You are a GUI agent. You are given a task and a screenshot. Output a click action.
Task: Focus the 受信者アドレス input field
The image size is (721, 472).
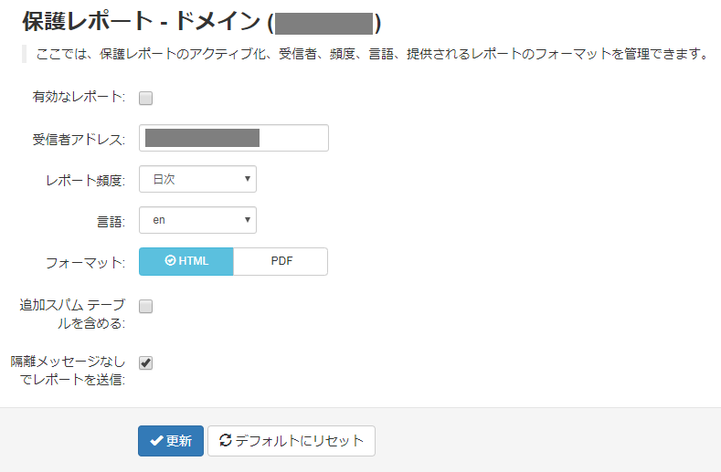(x=234, y=138)
